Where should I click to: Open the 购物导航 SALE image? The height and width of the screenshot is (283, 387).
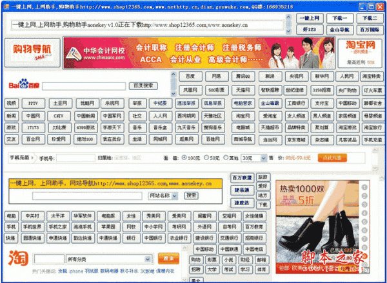coord(32,52)
